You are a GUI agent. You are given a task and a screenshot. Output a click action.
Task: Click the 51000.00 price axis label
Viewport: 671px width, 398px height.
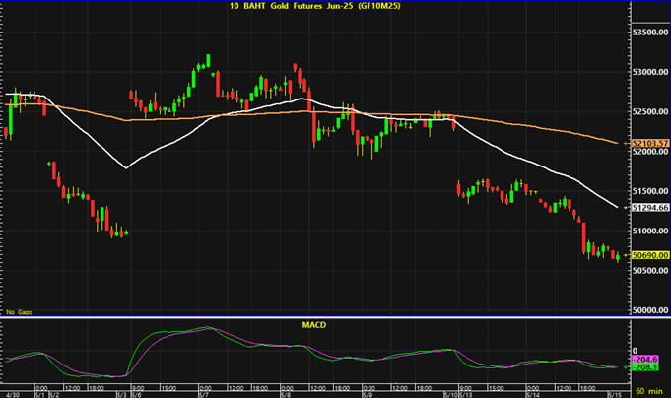(x=650, y=231)
